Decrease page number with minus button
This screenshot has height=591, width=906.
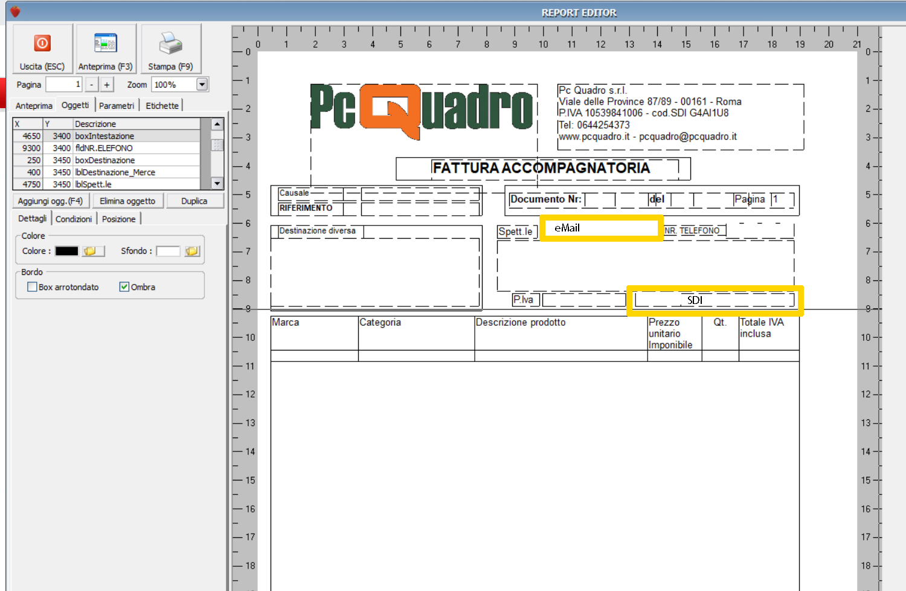pyautogui.click(x=91, y=85)
